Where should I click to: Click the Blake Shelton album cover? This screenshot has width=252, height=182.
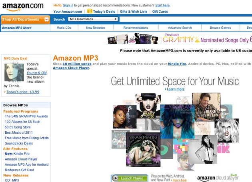(x=206, y=107)
